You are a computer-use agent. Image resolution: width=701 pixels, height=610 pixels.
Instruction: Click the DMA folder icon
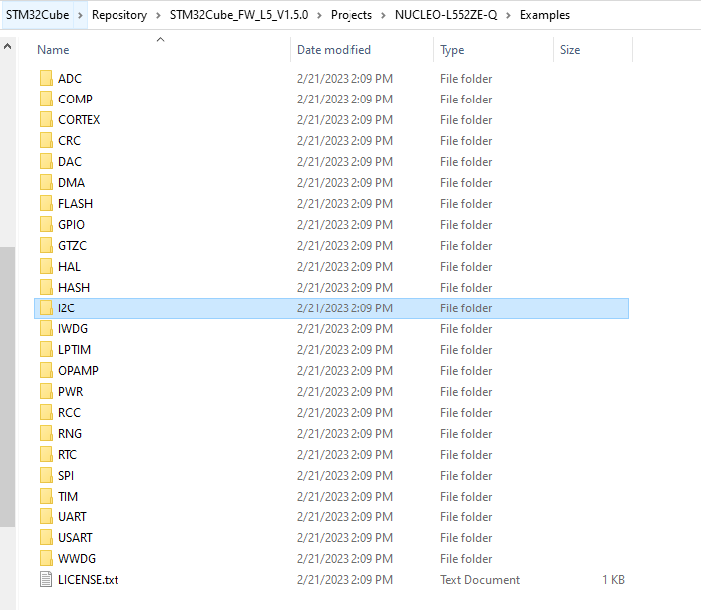coord(46,182)
